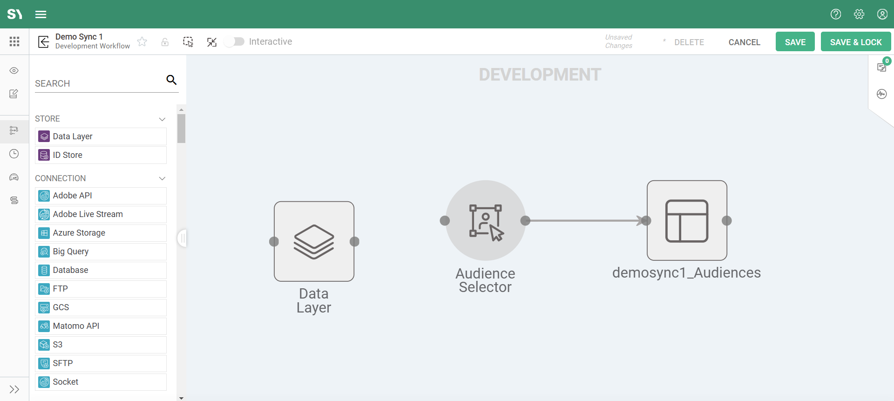Expand the left sidebar with double chevron

pyautogui.click(x=14, y=389)
